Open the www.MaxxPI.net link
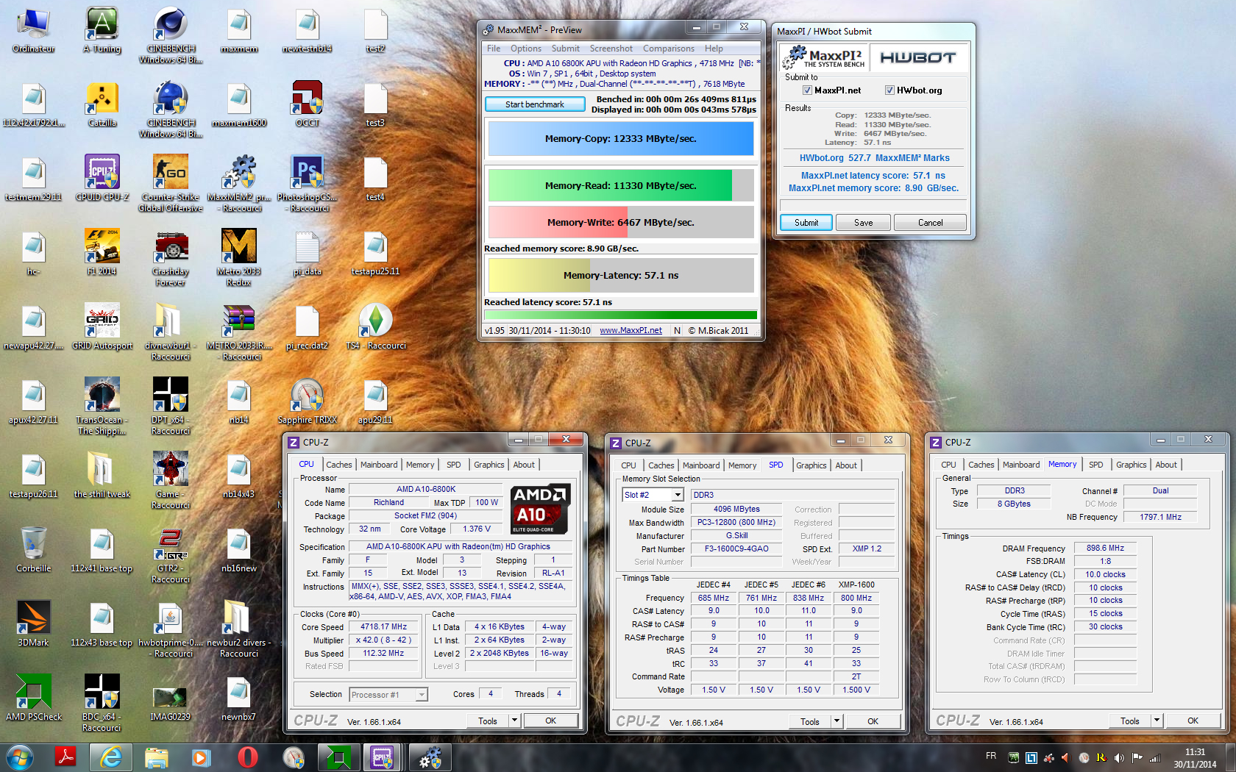Viewport: 1236px width, 772px height. [x=631, y=331]
